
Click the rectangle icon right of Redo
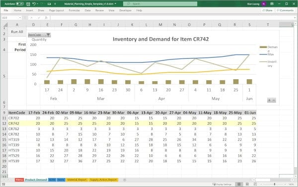pos(49,4)
